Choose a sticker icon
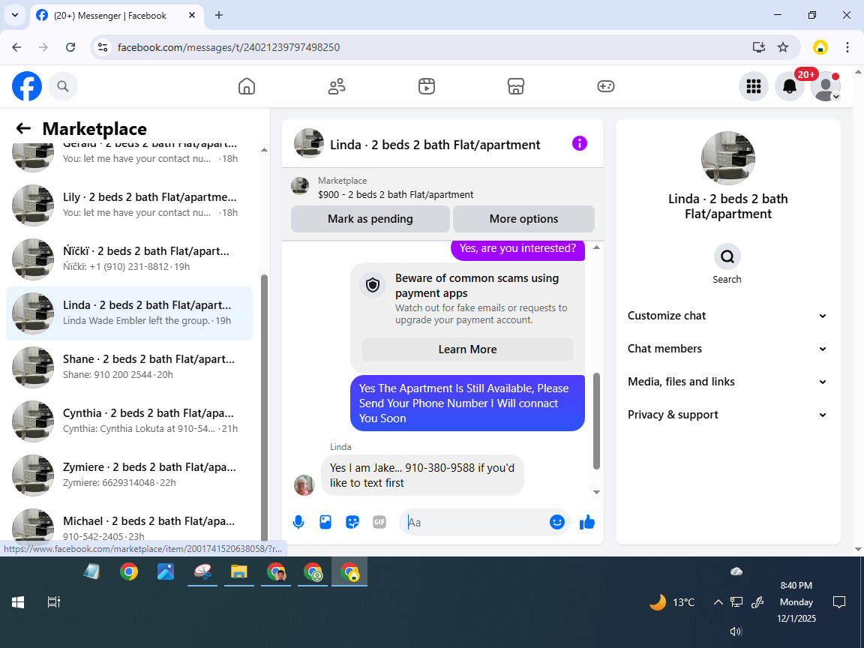The image size is (864, 648). (x=352, y=522)
